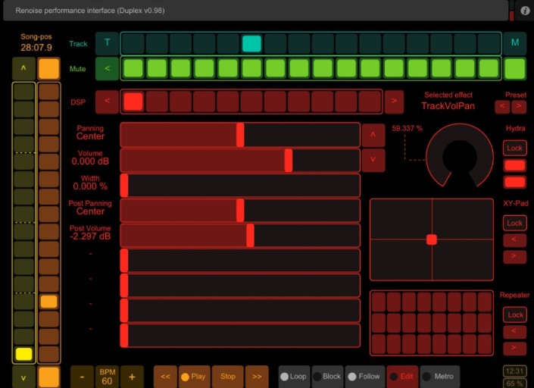The image size is (534, 388).
Task: Click the fast-forward >> transport button
Action: tap(257, 377)
